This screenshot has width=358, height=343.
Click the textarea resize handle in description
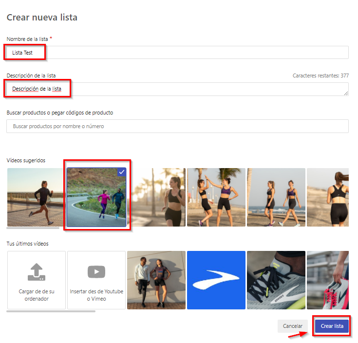[x=346, y=93]
